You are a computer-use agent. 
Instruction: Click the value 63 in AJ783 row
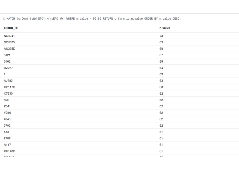click(x=161, y=81)
